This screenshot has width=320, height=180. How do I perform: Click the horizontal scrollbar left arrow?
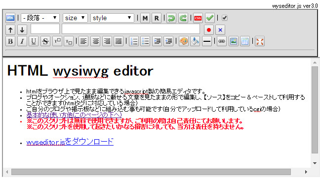click(x=7, y=172)
